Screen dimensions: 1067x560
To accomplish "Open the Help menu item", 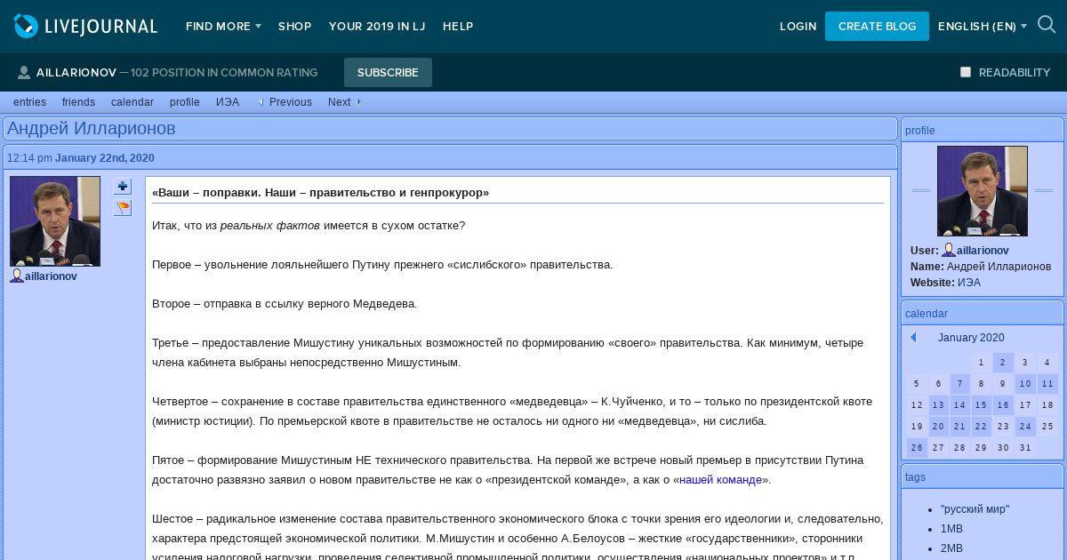I will point(458,27).
